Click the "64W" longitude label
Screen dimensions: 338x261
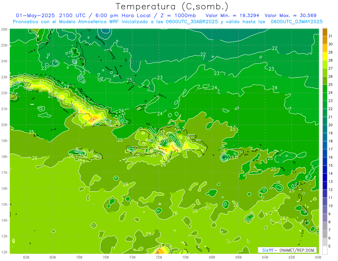265,257
